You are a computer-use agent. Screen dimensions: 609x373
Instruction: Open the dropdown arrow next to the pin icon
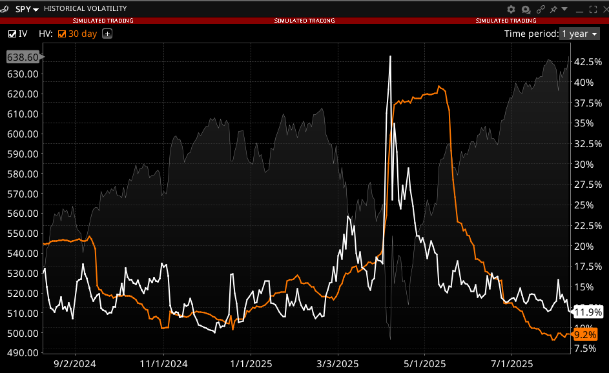pyautogui.click(x=564, y=8)
